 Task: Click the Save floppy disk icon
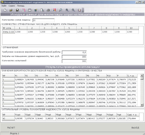click(17, 10)
